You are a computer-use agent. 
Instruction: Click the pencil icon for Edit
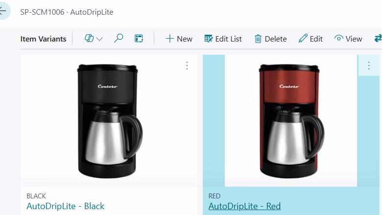coord(303,39)
